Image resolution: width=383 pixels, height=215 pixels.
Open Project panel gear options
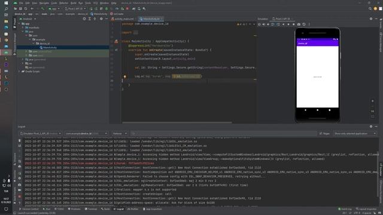[101, 19]
